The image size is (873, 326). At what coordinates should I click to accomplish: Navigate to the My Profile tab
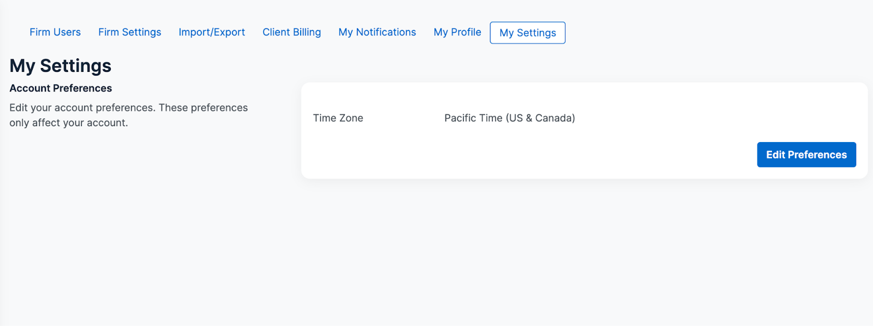(457, 32)
